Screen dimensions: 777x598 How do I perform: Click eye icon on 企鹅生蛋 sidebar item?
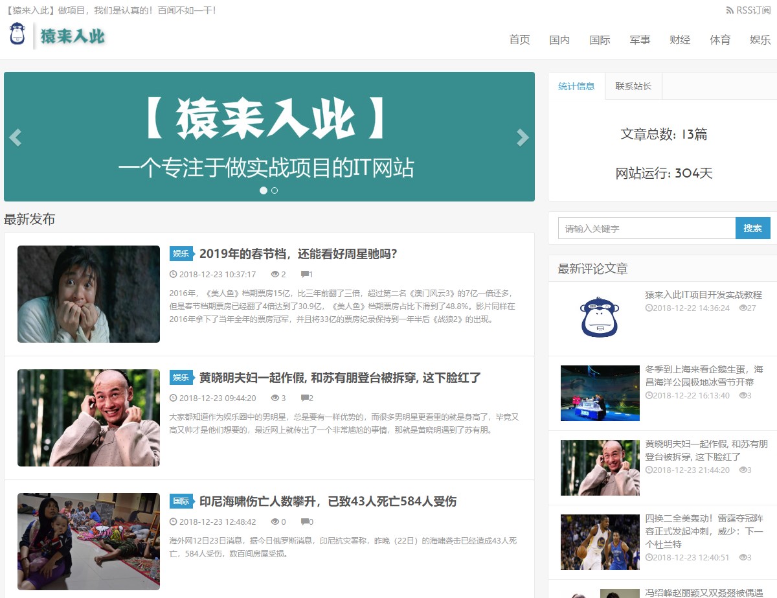tap(743, 395)
